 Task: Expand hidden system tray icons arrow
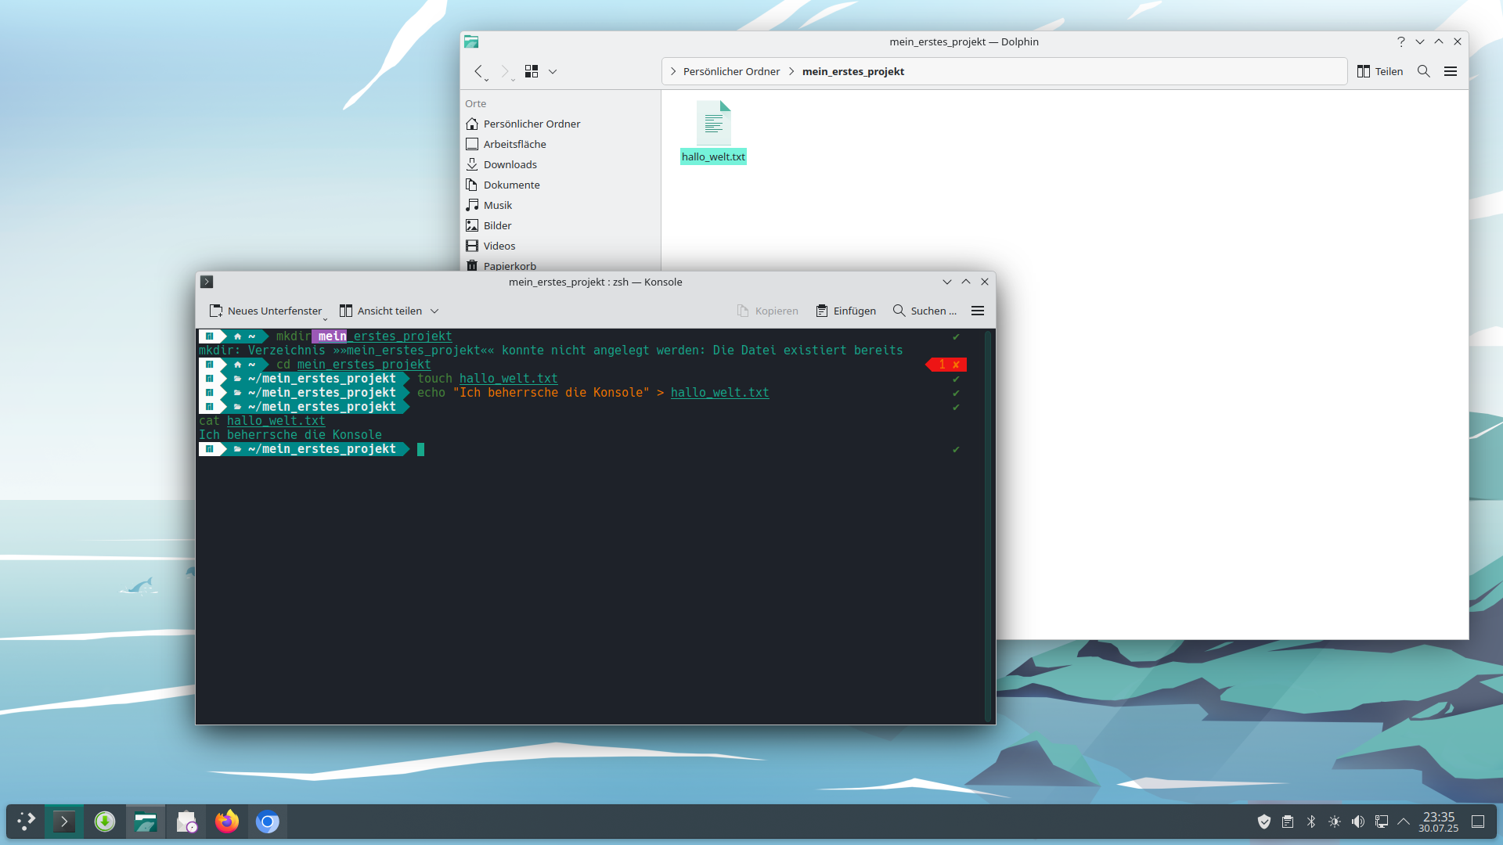point(1404,822)
